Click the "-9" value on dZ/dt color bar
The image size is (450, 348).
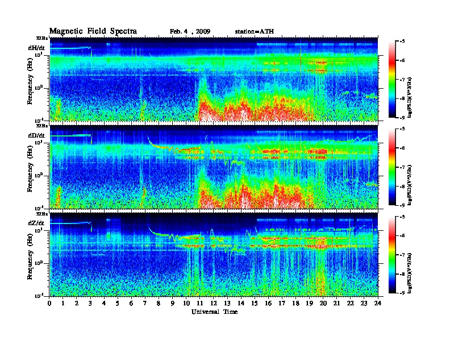tap(402, 293)
